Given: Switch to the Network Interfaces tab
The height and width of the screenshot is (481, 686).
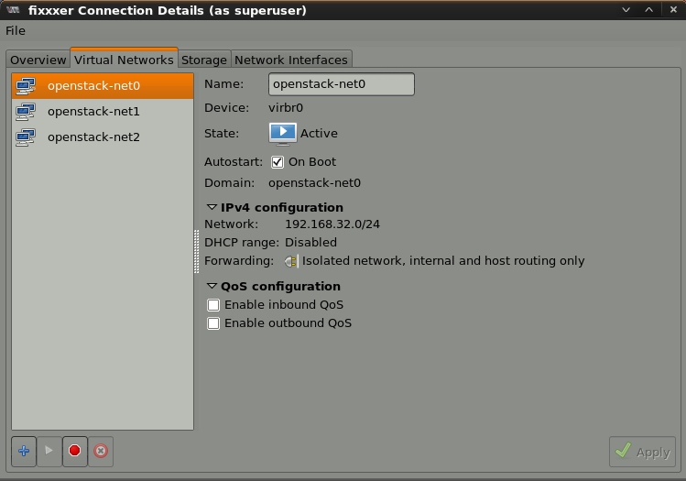Looking at the screenshot, I should click(291, 60).
